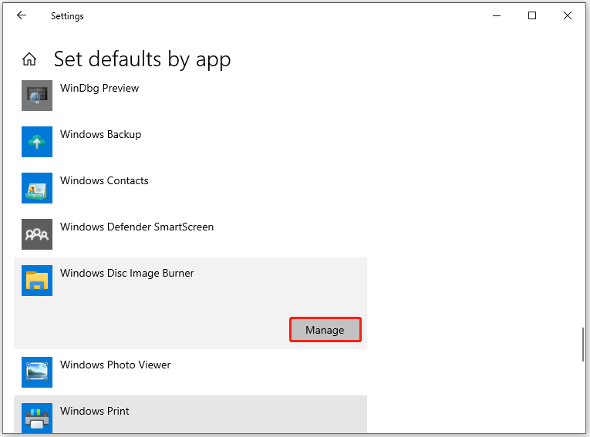The image size is (590, 437).
Task: Choose WinDbg Preview text label
Action: pos(99,88)
